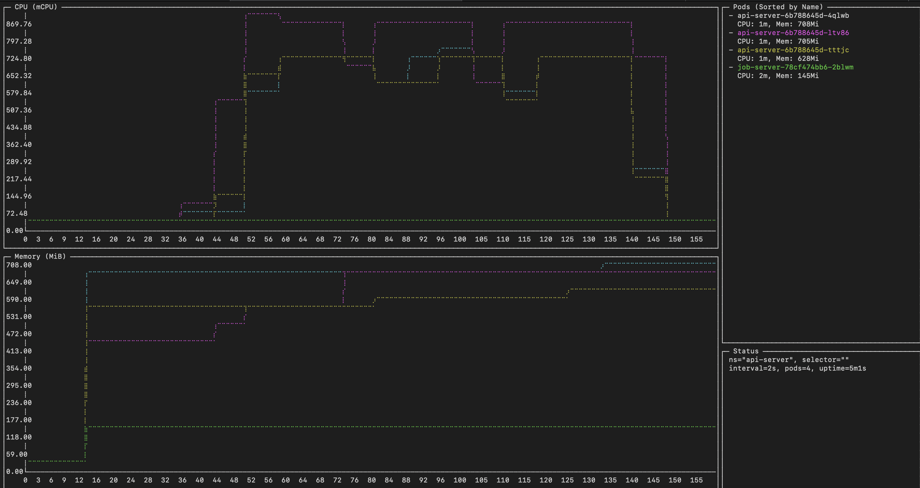The image size is (920, 488).
Task: Click the interval=2s, pods=4 uptime status line
Action: tap(797, 368)
